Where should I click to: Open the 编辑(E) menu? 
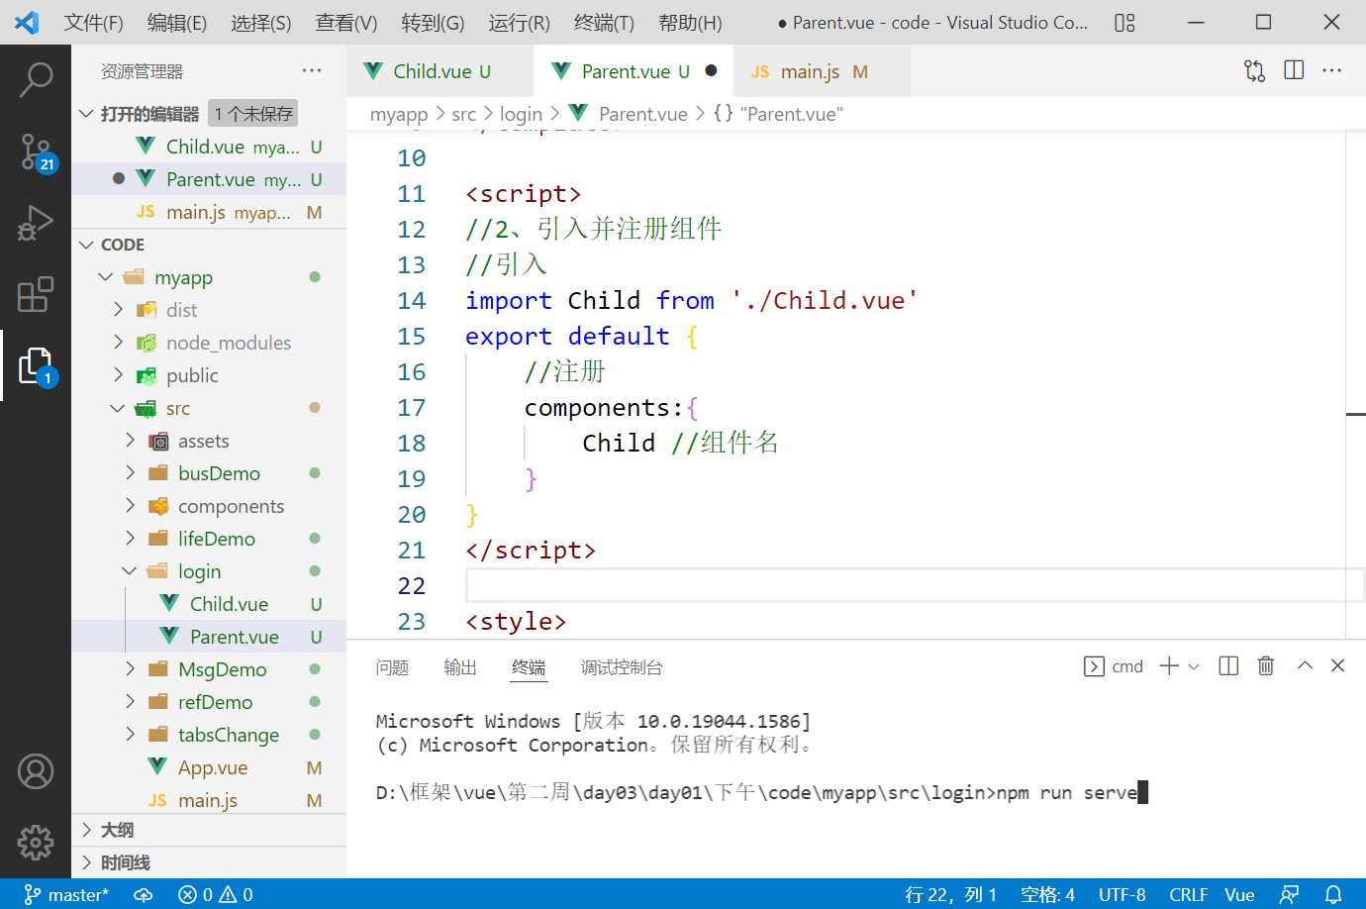(x=177, y=23)
